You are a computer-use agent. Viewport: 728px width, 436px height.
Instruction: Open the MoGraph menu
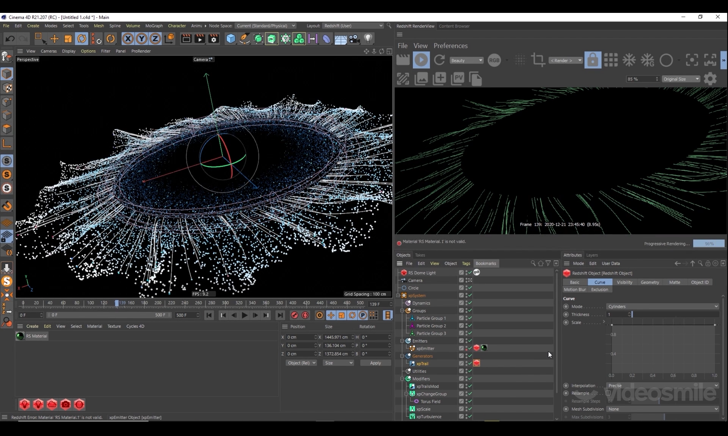coord(154,26)
